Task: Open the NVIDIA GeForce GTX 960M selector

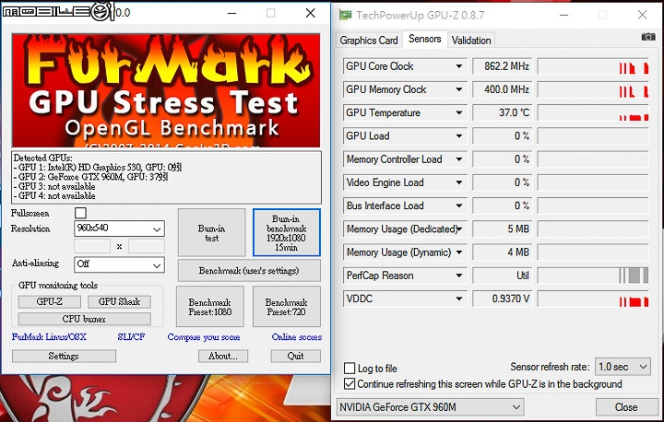Action: [x=430, y=407]
